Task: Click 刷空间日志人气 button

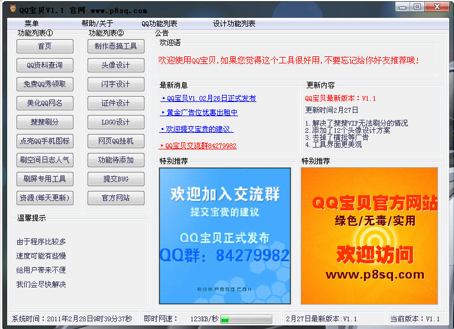Action: [45, 160]
